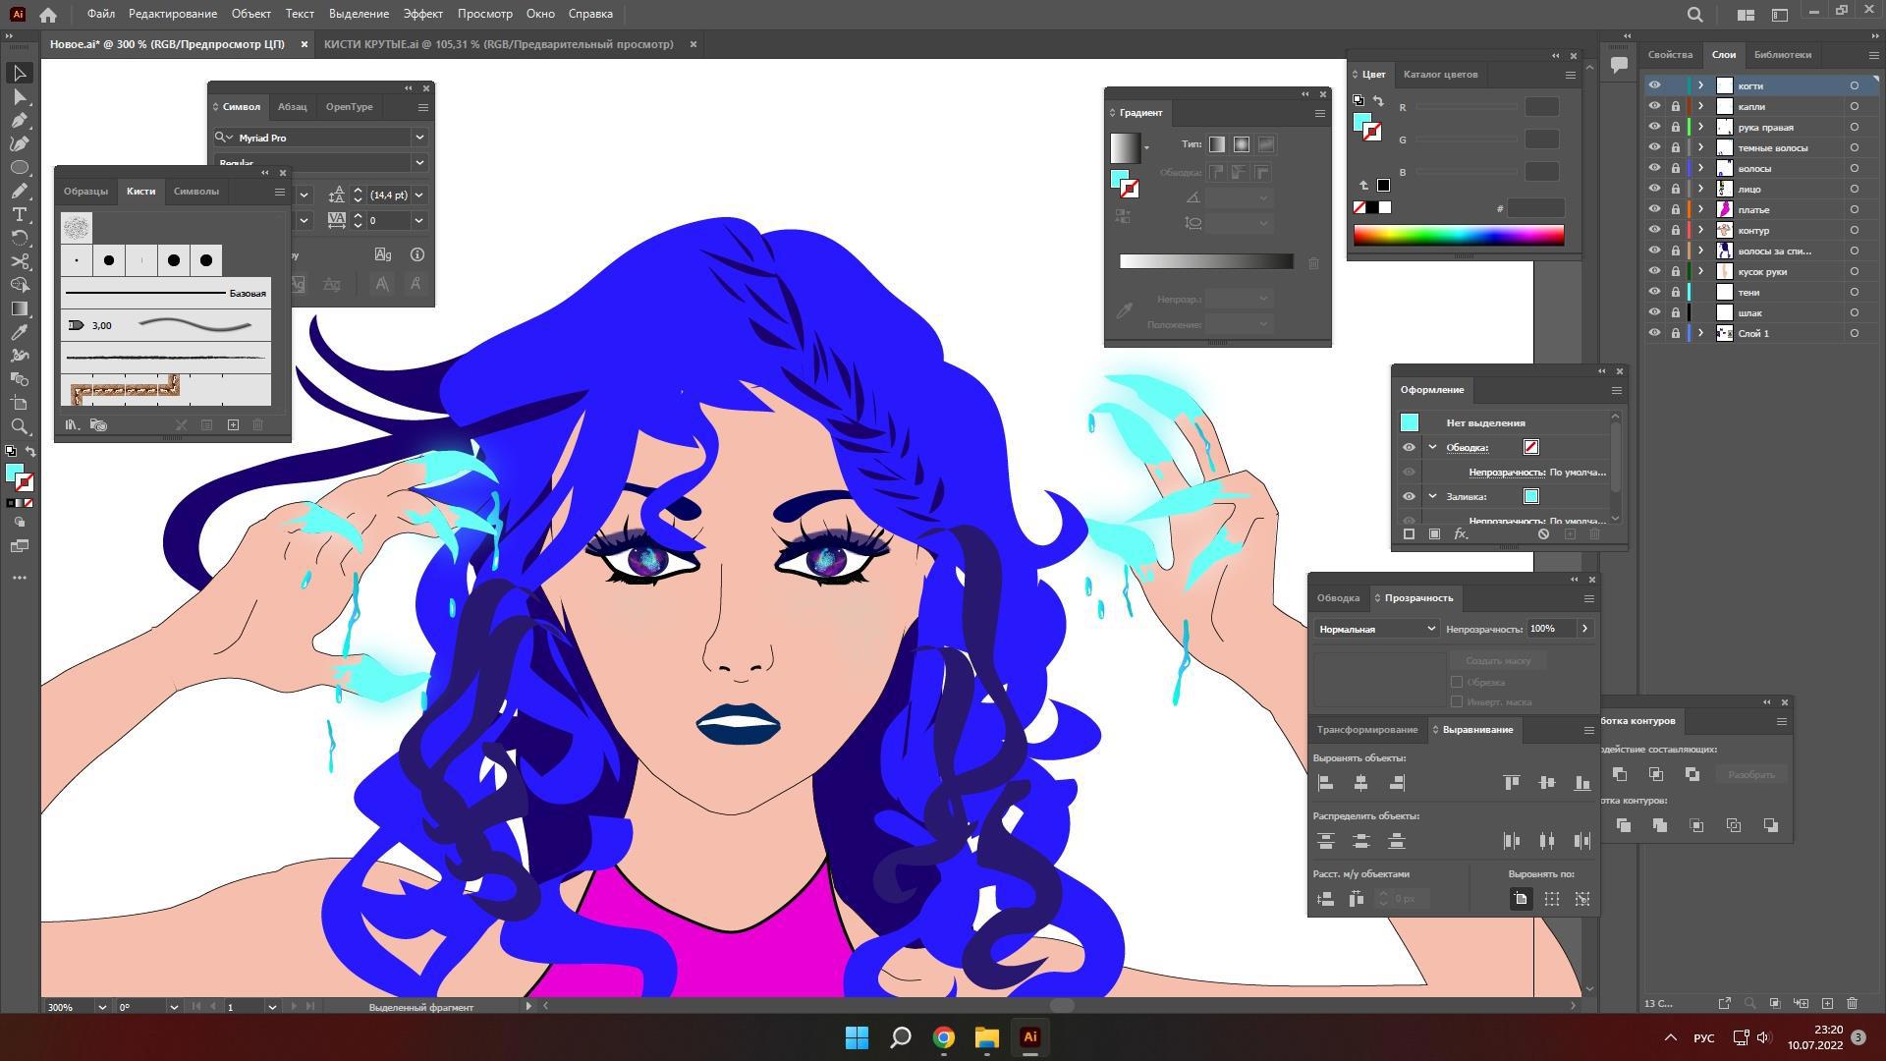
Task: Open Chrome from the taskbar
Action: tap(943, 1037)
